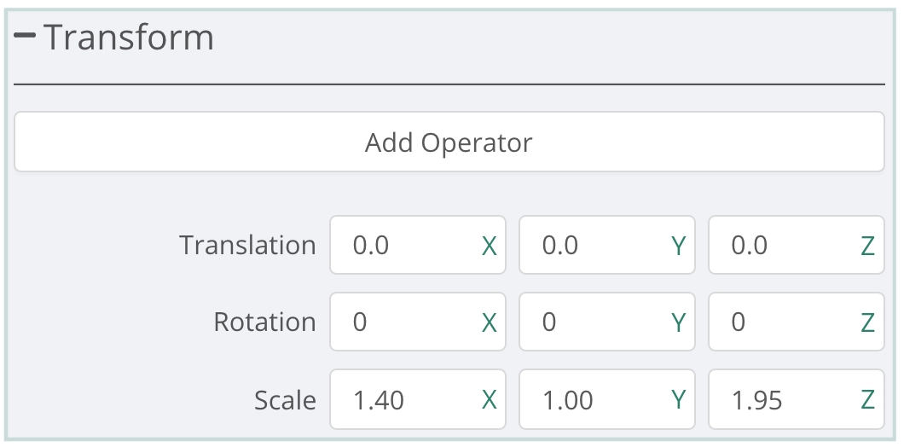Viewport: 904px width, 447px height.
Task: Click the green X axis letter in Scale row
Action: (x=490, y=399)
